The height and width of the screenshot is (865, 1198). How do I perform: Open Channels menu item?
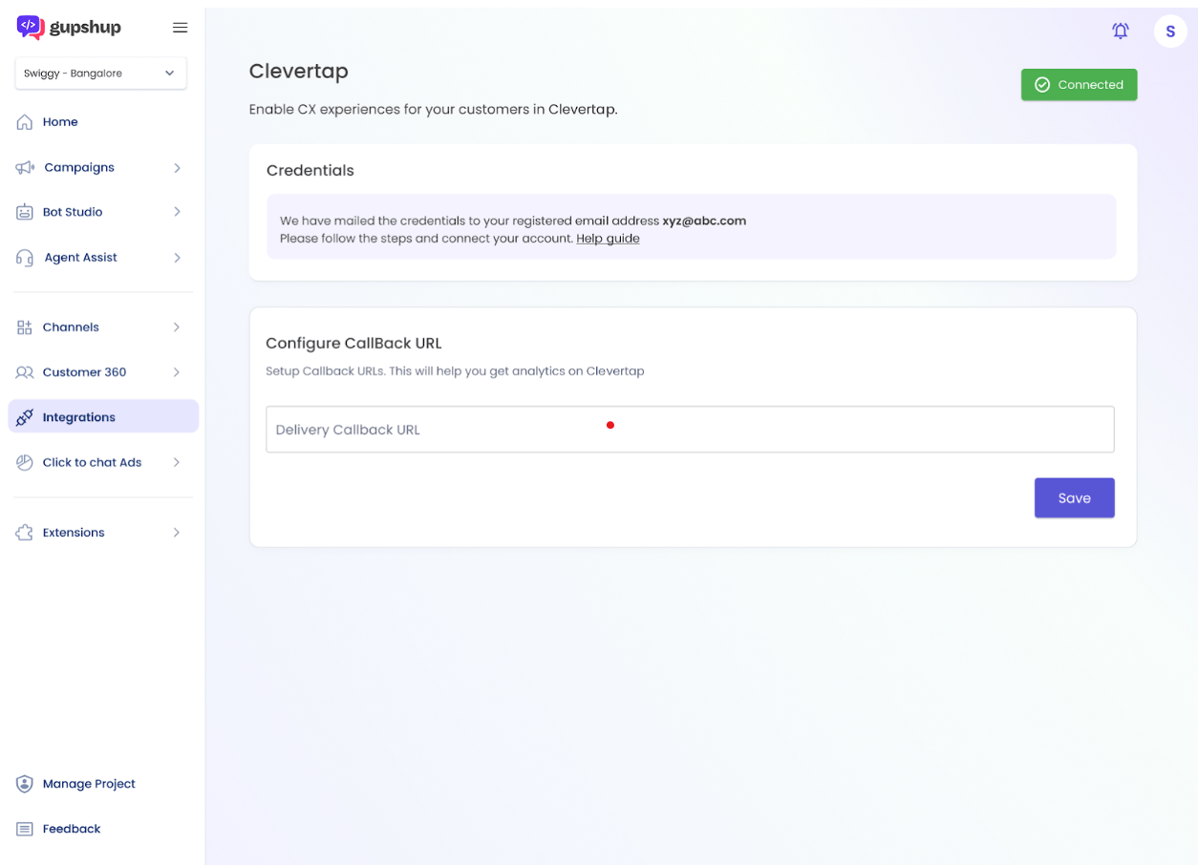71,327
